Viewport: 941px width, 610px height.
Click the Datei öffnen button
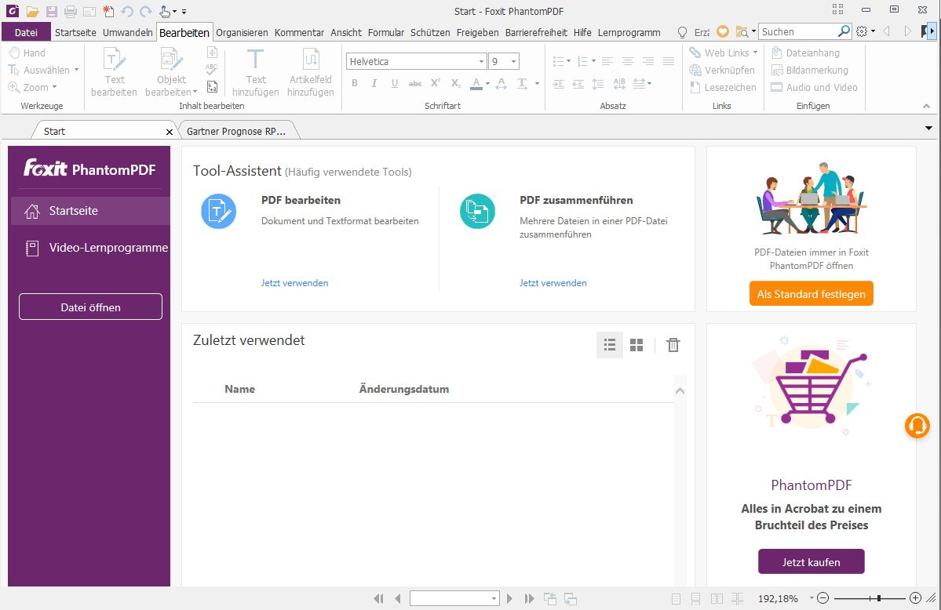[x=90, y=307]
